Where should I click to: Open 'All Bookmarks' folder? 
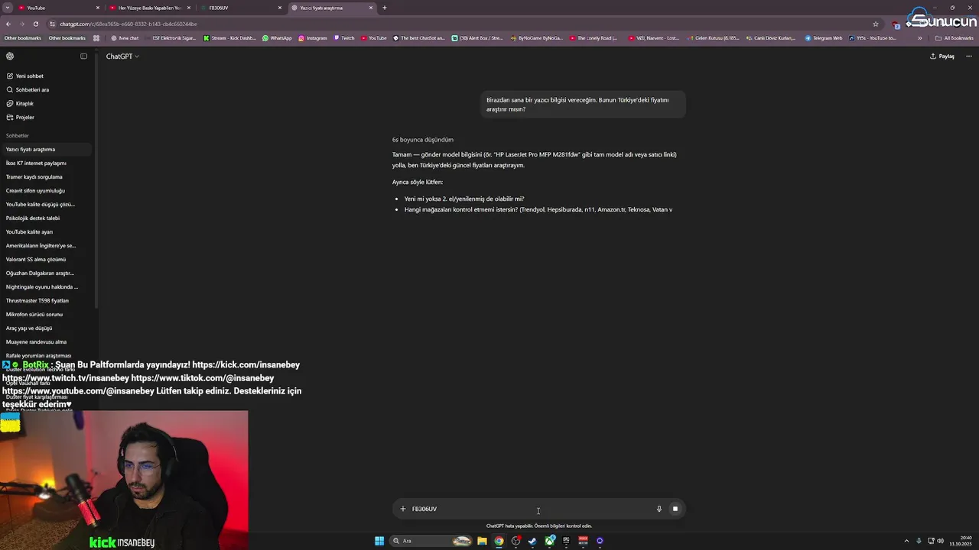click(955, 38)
